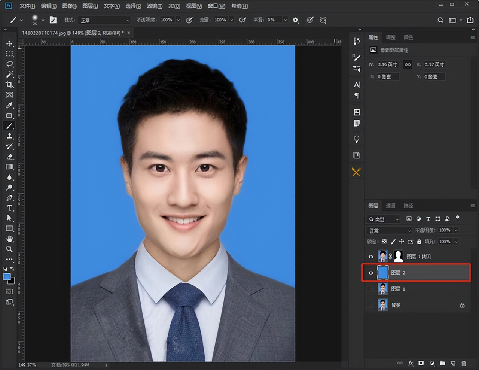The height and width of the screenshot is (370, 479).
Task: Open the brush blend mode dropdown
Action: (x=104, y=20)
